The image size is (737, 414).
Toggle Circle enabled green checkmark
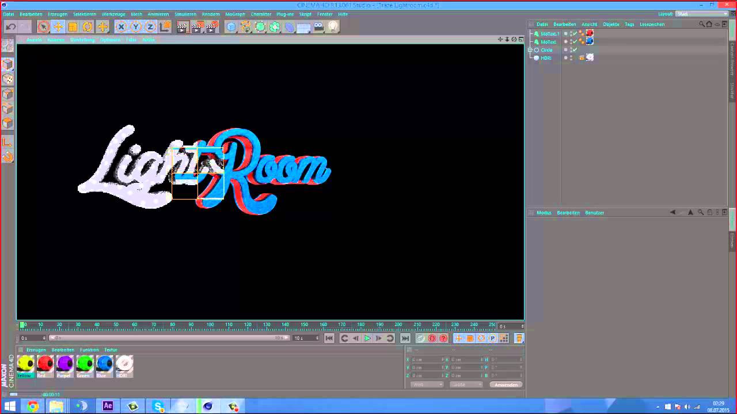click(x=575, y=50)
